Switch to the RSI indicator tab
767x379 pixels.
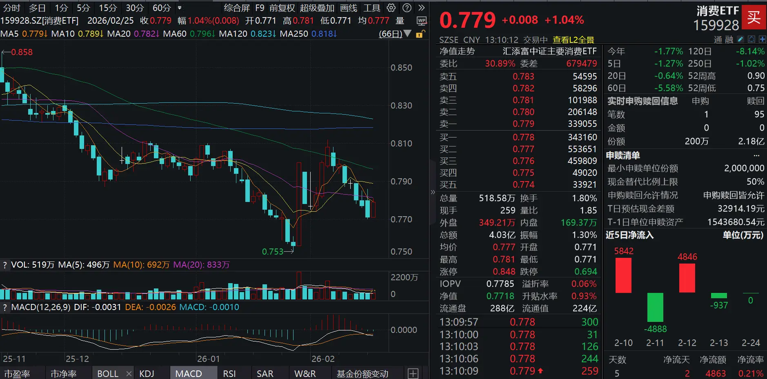230,373
